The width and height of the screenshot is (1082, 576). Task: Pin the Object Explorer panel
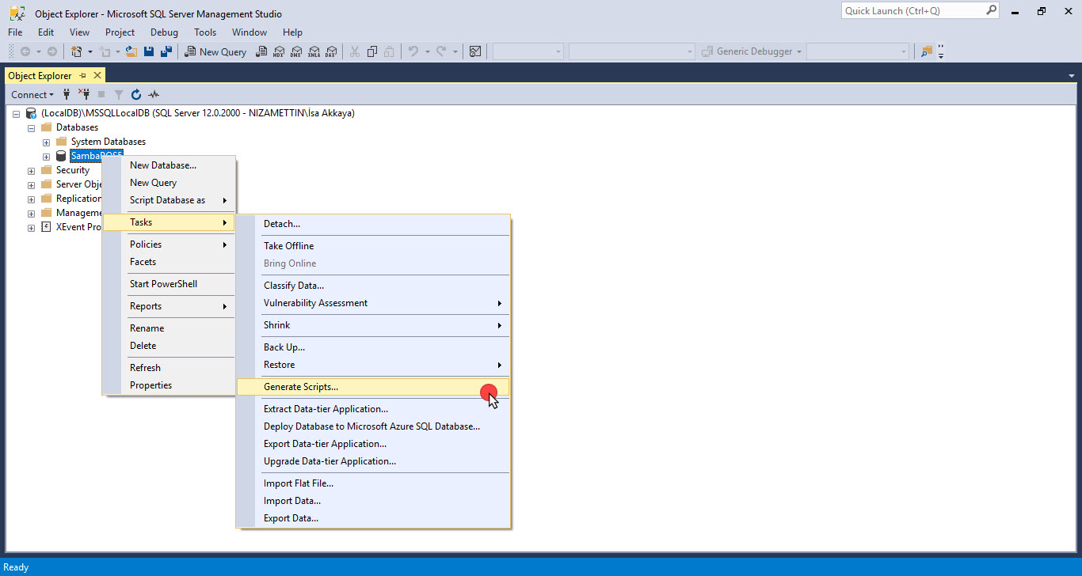coord(83,75)
